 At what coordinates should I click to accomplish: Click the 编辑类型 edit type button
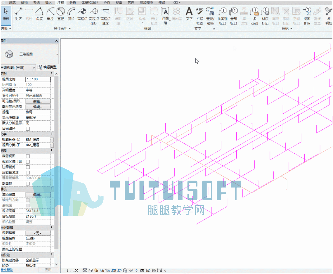pos(47,67)
